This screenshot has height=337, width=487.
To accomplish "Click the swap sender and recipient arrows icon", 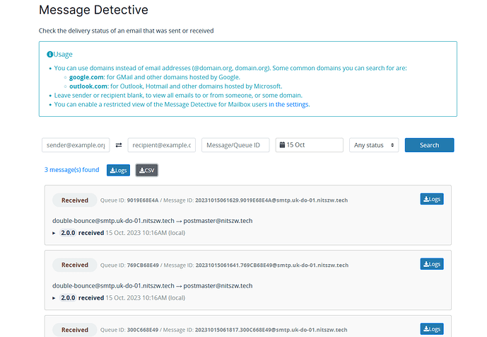I will 119,145.
